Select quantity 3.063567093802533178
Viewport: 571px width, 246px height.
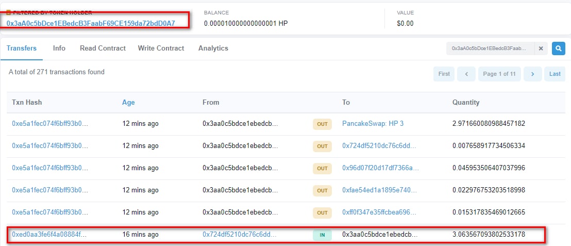pos(489,234)
